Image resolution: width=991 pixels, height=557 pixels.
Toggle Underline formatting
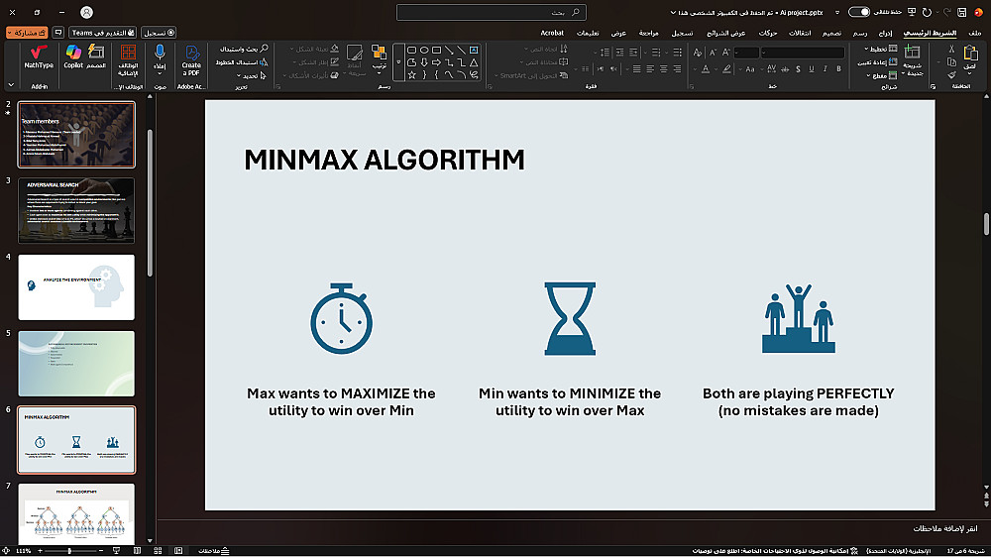tap(812, 69)
